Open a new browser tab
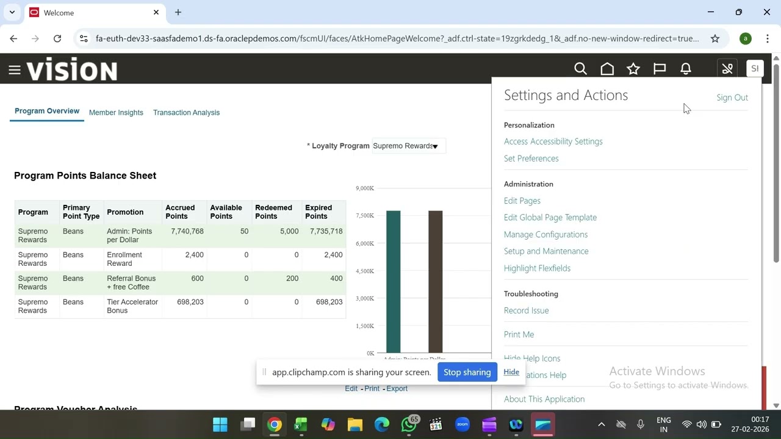 (178, 12)
